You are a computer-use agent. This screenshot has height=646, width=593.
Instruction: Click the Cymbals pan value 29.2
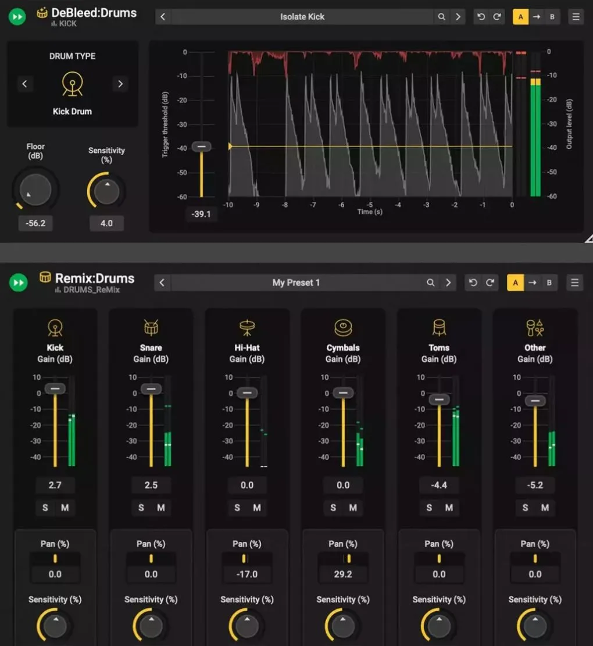pos(343,574)
